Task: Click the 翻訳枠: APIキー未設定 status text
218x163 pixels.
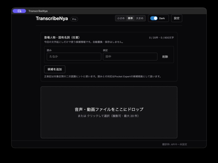Action: [175, 145]
